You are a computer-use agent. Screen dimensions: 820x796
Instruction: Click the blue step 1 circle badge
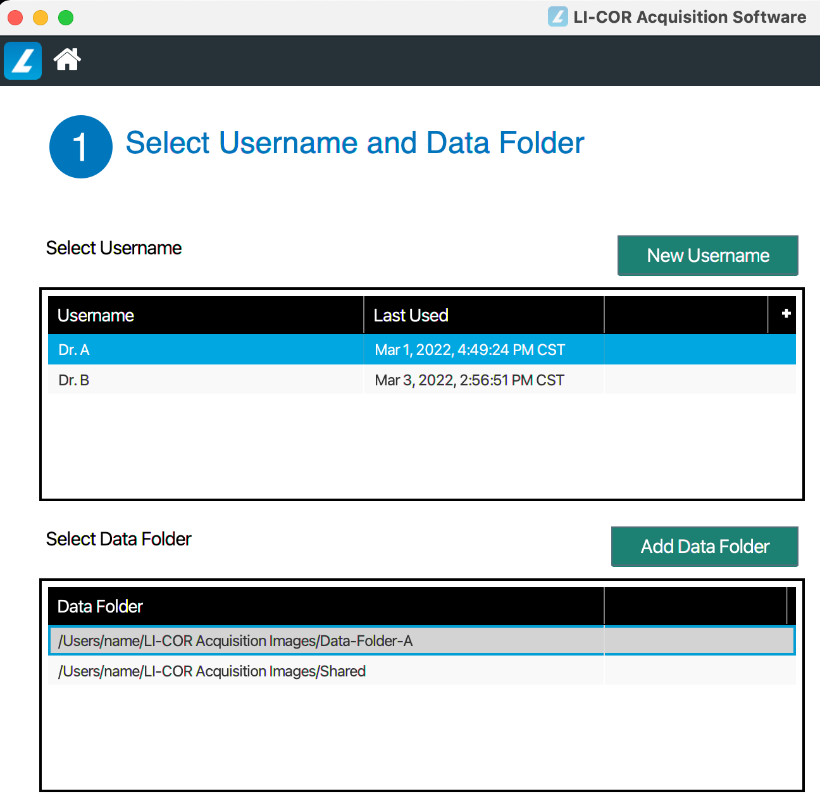tap(81, 147)
